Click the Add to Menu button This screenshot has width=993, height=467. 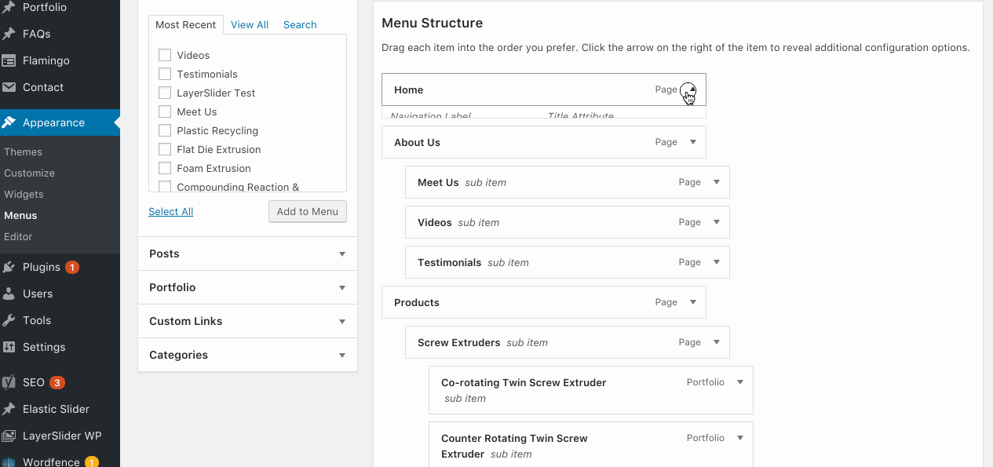(308, 211)
